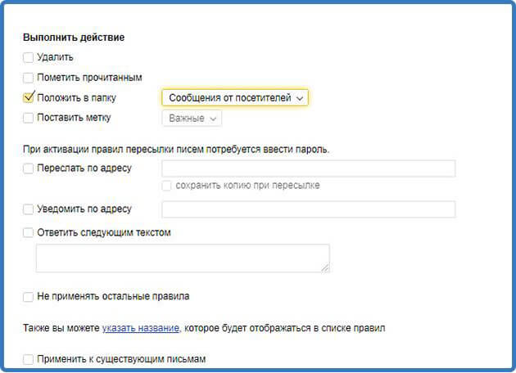
Task: Click the password notice about пересылки писем
Action: pyautogui.click(x=176, y=149)
